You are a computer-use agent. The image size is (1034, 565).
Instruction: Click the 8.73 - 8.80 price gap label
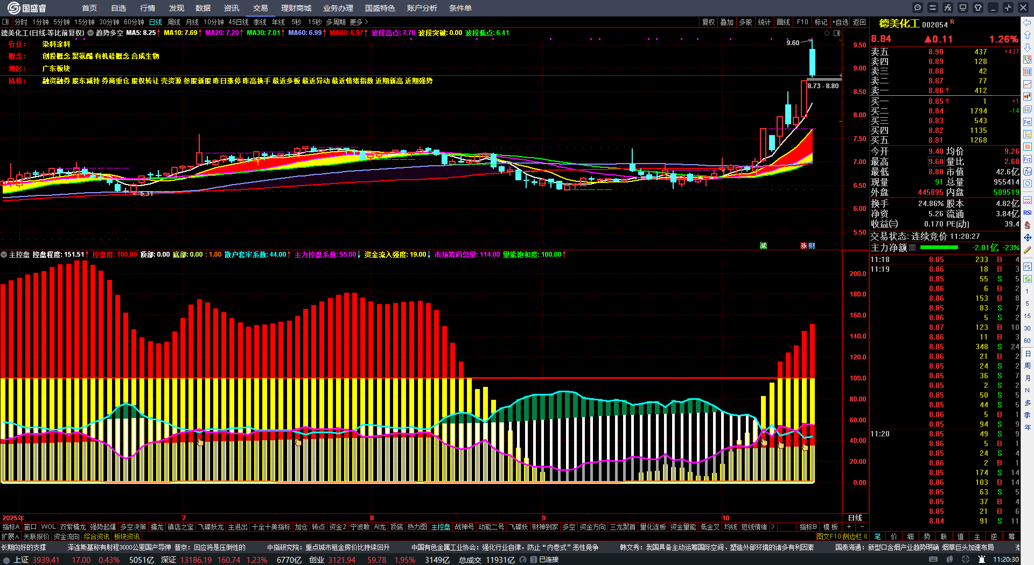point(823,86)
